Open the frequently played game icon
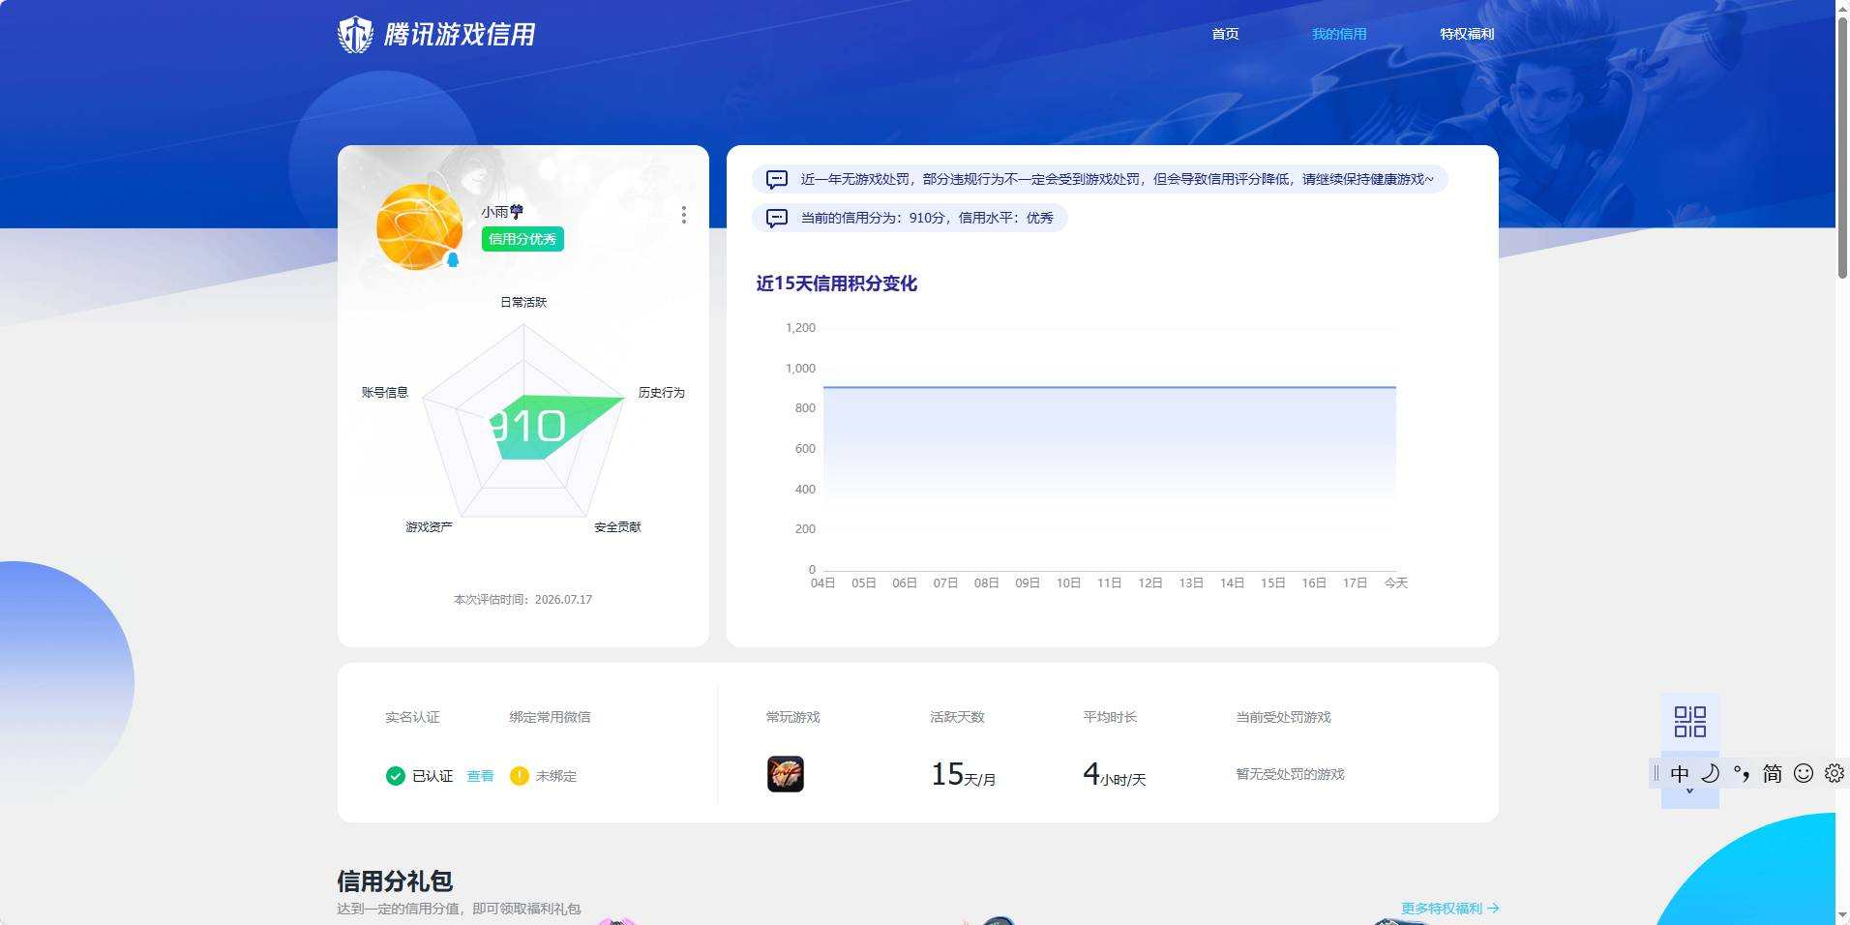 786,774
